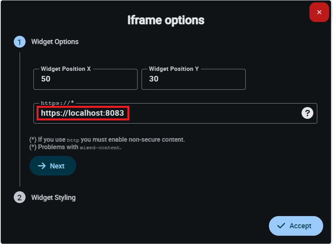333x244 pixels.
Task: Click the empty area right of URL text
Action: point(212,113)
